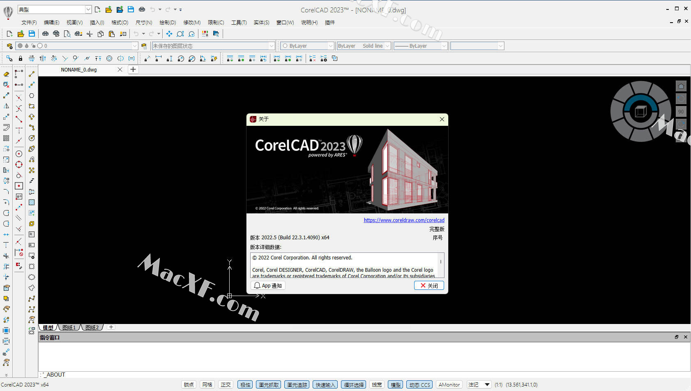Image resolution: width=691 pixels, height=391 pixels.
Task: Click the 关闭 button in About dialog
Action: (429, 285)
